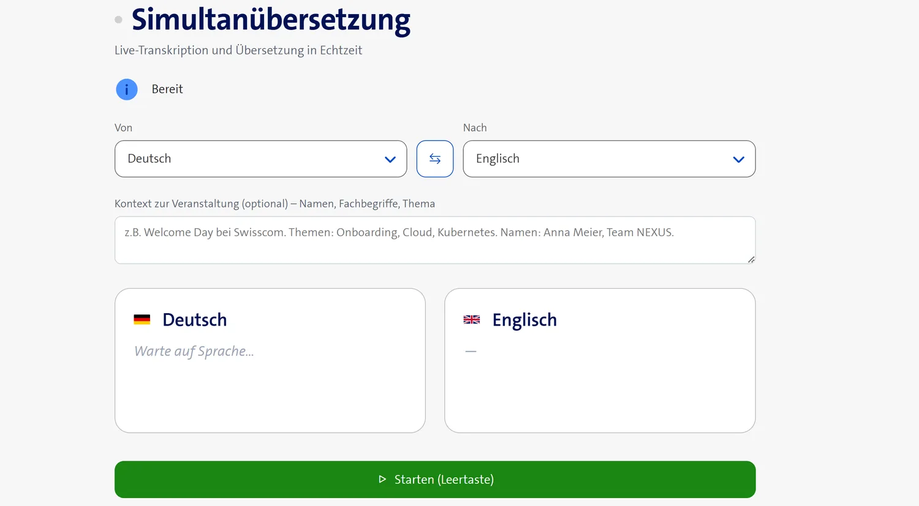This screenshot has width=919, height=506.
Task: Start translation with Starten (Leertaste)
Action: click(435, 479)
